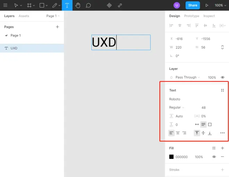Viewport: 229px width, 177px height.
Task: Select the Move tool arrow
Action: pyautogui.click(x=16, y=6)
